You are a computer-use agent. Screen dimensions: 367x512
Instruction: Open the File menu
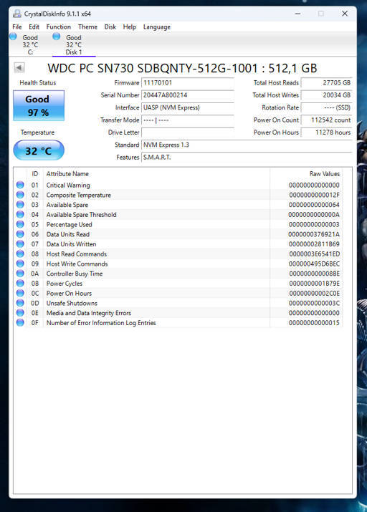(17, 26)
